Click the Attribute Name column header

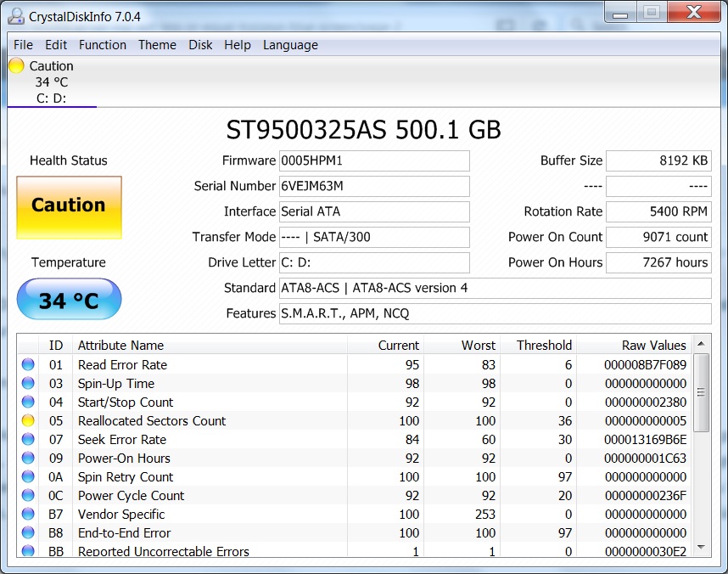(210, 346)
